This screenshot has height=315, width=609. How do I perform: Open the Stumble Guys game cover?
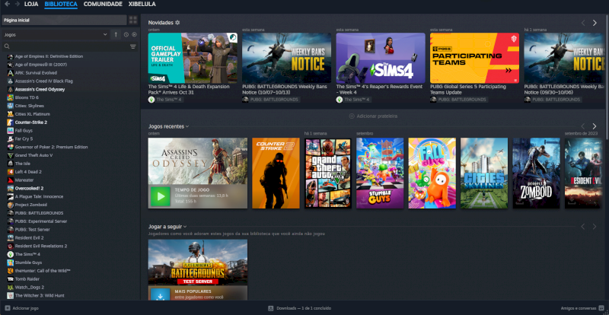380,173
